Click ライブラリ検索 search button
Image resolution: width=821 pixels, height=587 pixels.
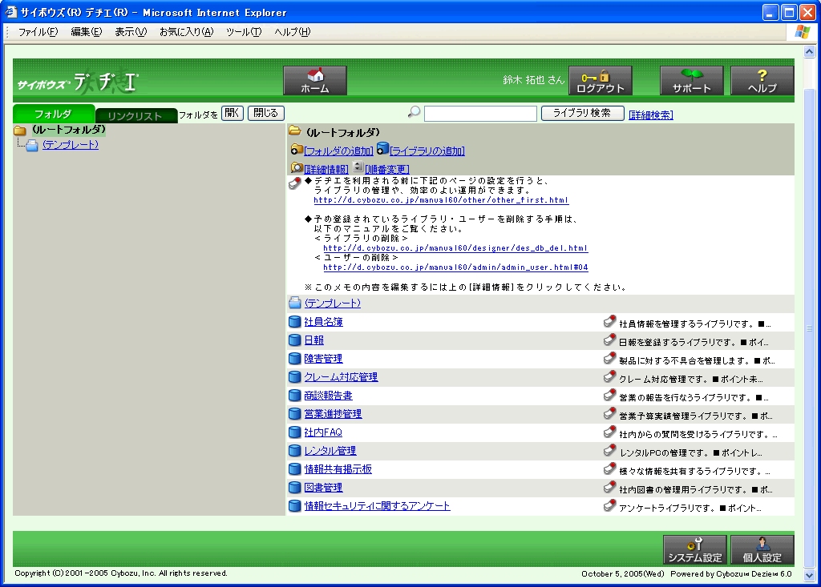(x=582, y=113)
